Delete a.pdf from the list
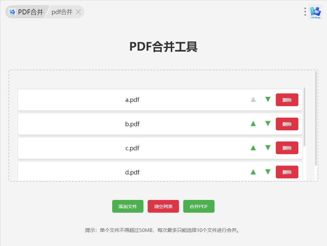 (x=287, y=100)
